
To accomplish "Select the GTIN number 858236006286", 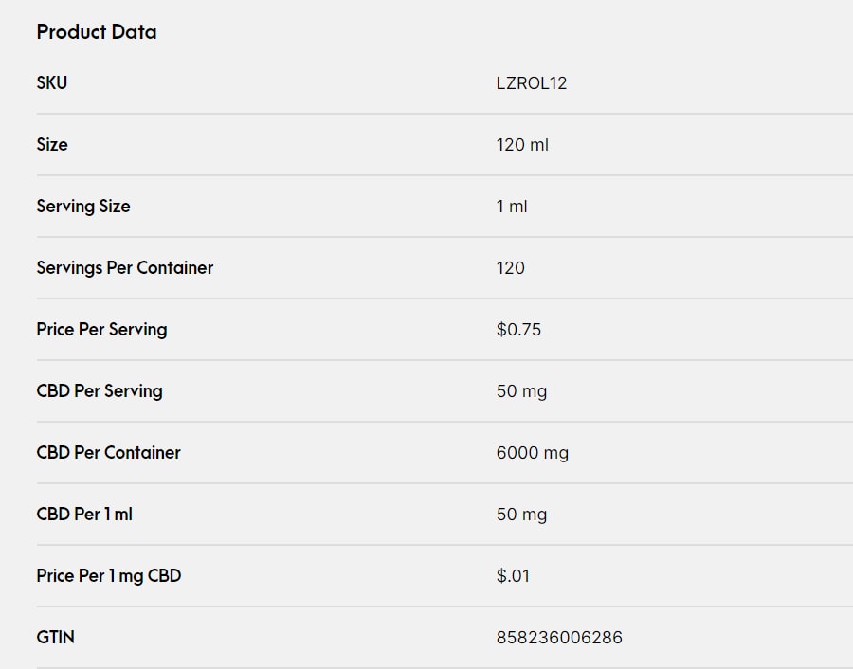I will tap(559, 637).
